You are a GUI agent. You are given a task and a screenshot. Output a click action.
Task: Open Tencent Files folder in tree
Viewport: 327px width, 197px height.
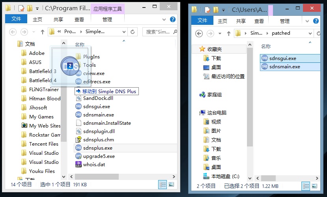[x=40, y=144]
